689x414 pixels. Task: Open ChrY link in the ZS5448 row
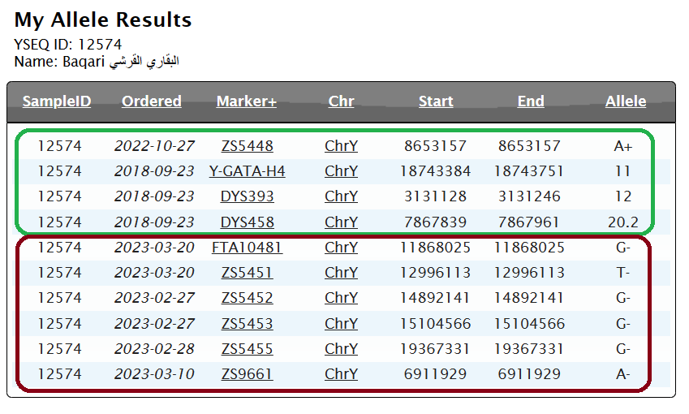(x=341, y=146)
